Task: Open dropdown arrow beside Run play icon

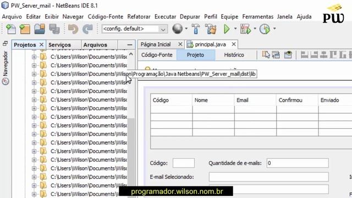Action: (235, 29)
